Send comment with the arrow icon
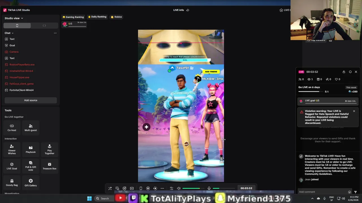362x203 pixels. click(355, 192)
